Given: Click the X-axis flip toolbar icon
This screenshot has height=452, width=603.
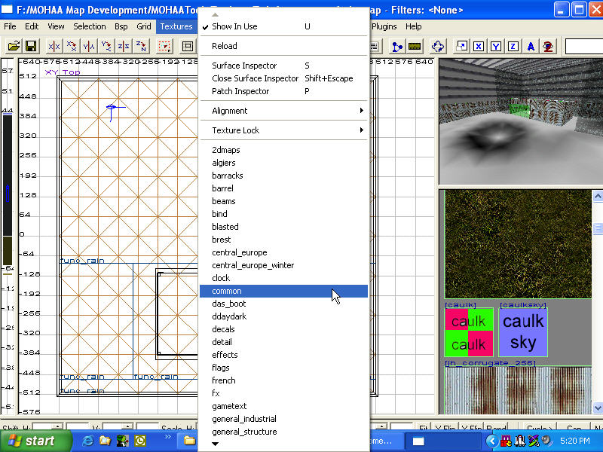Looking at the screenshot, I should (54, 46).
